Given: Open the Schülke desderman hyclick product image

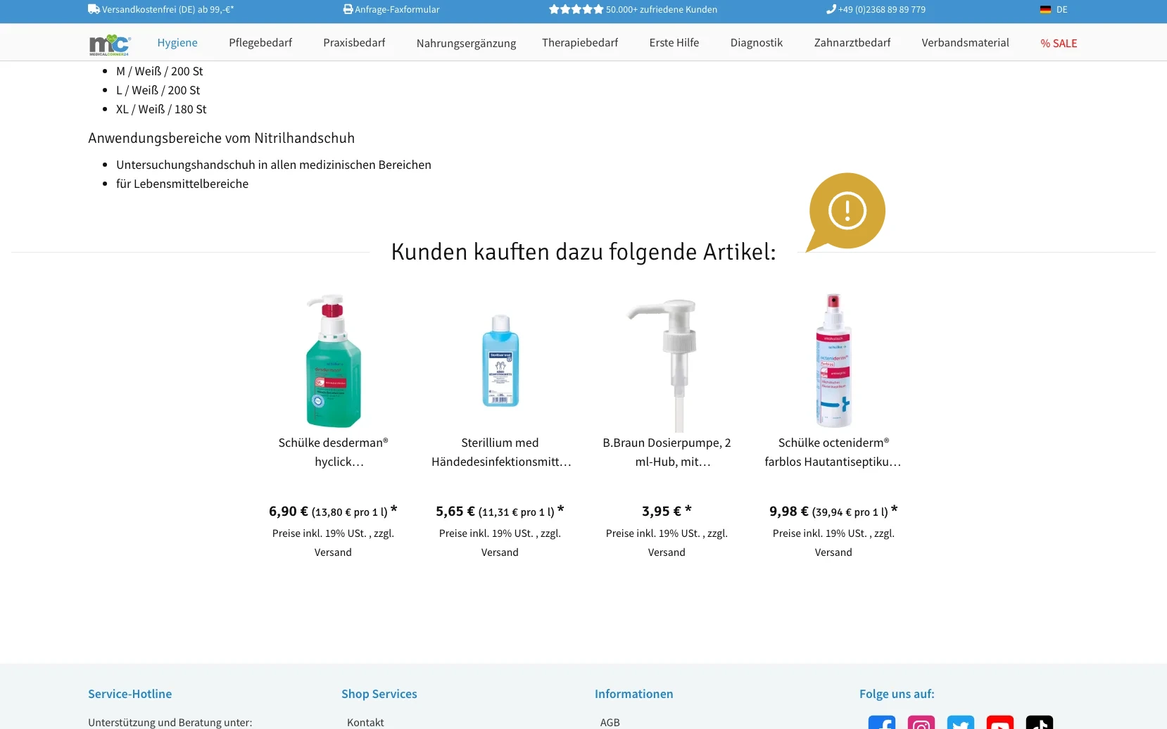Looking at the screenshot, I should click(333, 360).
